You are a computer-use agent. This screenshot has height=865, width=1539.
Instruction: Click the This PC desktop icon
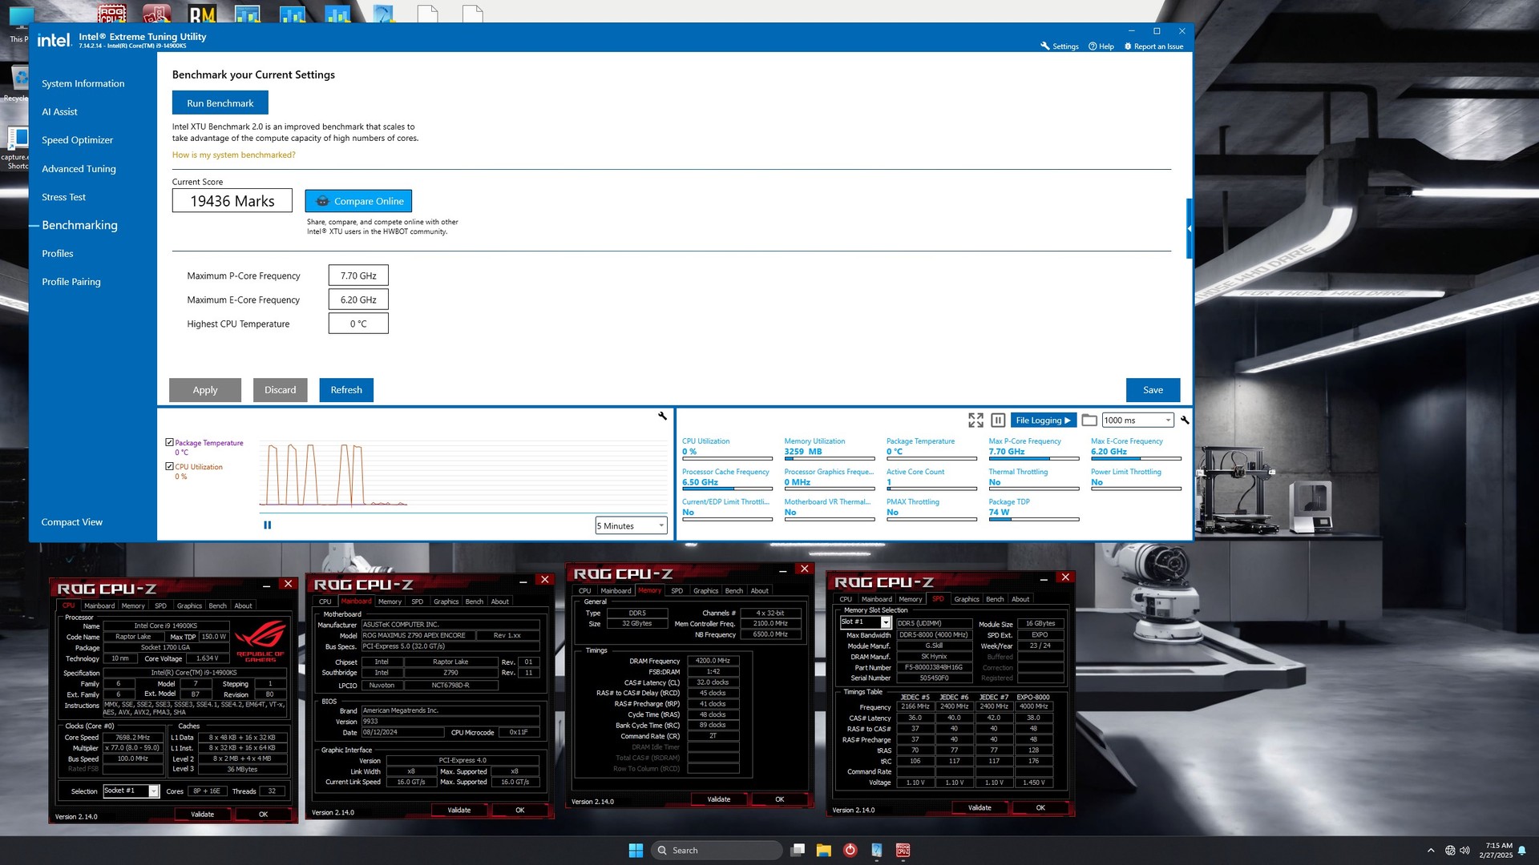19,22
